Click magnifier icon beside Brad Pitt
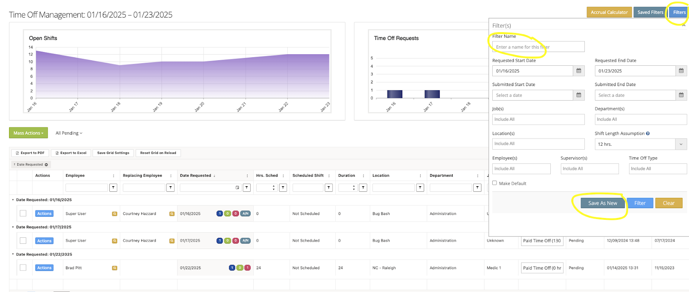 pyautogui.click(x=115, y=268)
